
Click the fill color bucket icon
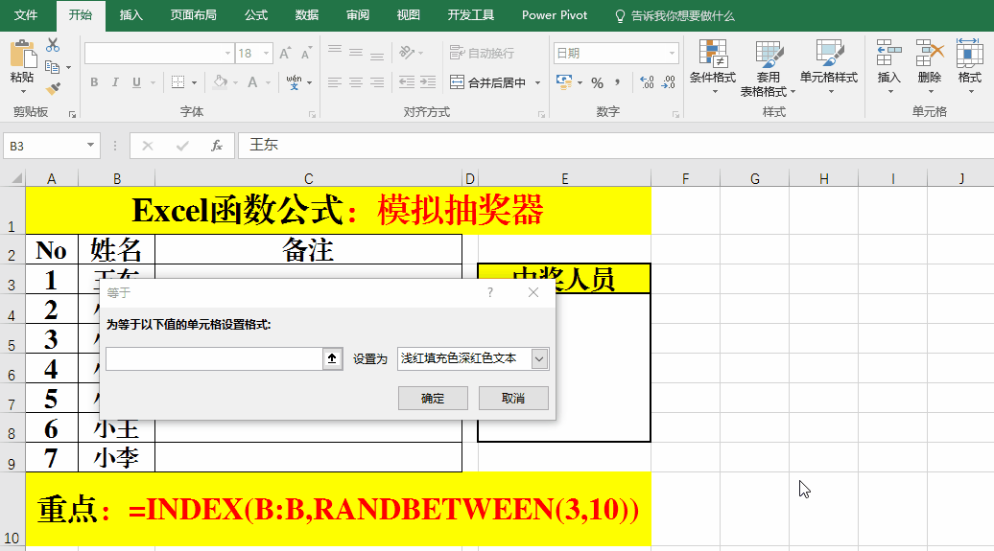pos(220,82)
